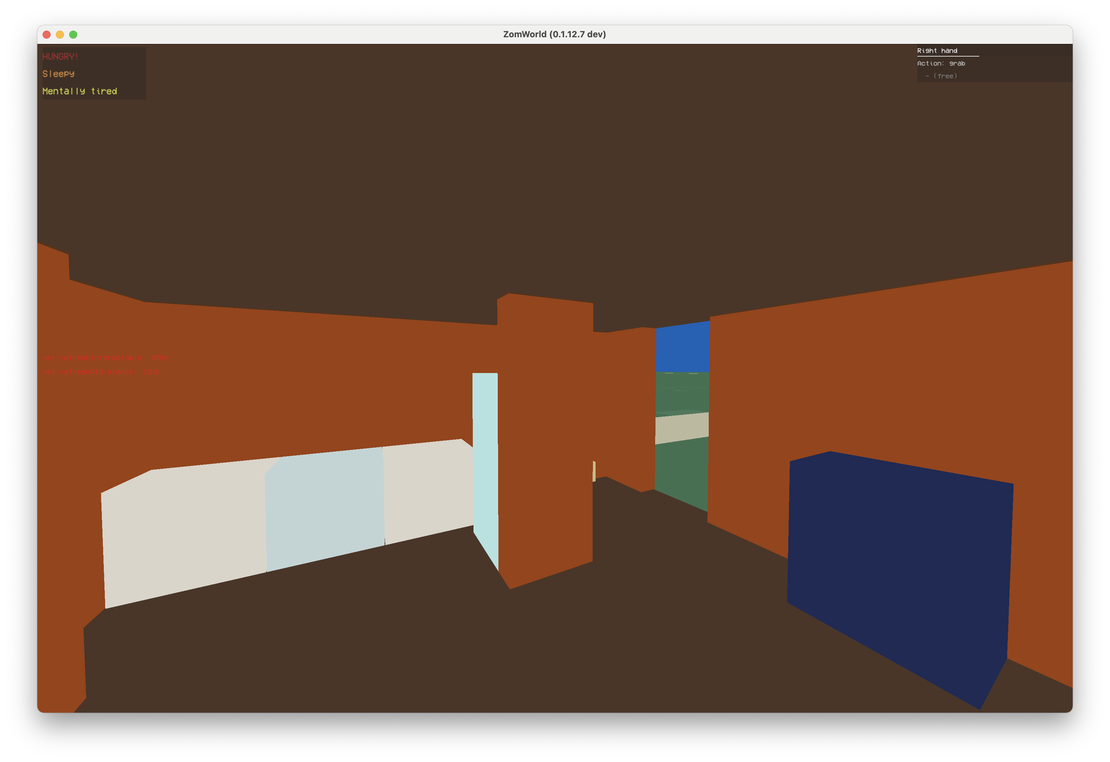Click the HUNGRY! status label
The width and height of the screenshot is (1110, 762).
click(60, 56)
